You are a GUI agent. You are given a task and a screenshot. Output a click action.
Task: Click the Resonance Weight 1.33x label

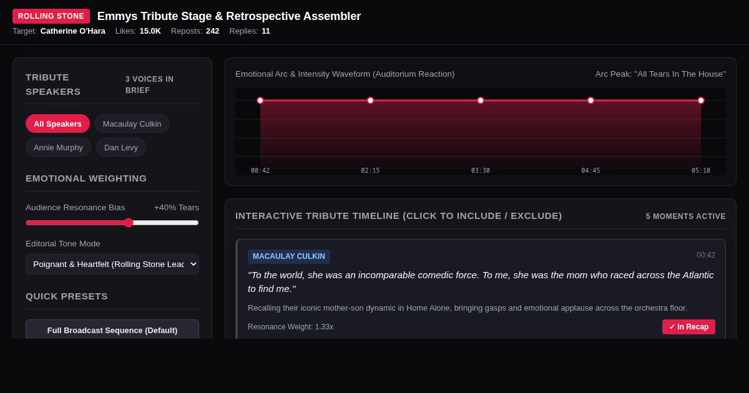(x=290, y=327)
